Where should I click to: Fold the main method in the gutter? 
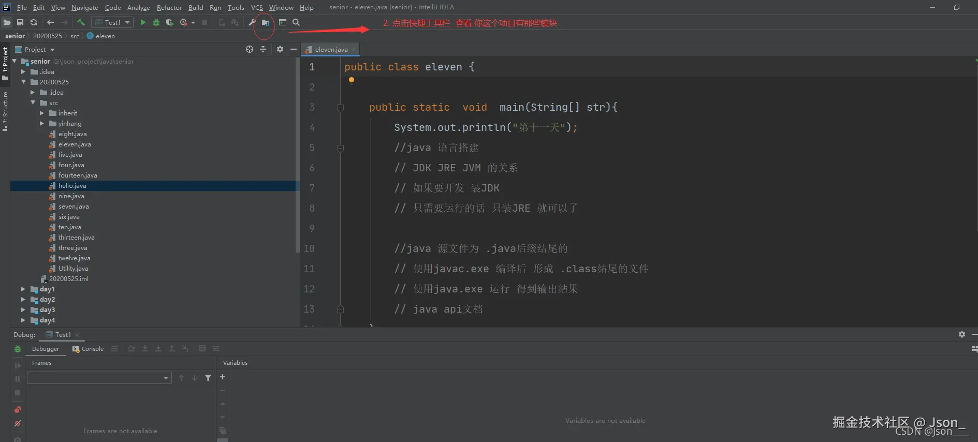point(340,108)
